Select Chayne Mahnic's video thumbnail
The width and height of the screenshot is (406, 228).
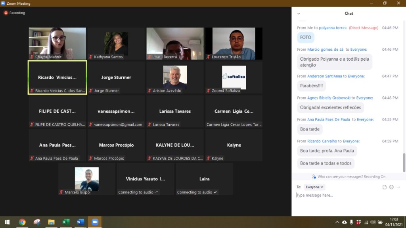(x=57, y=43)
